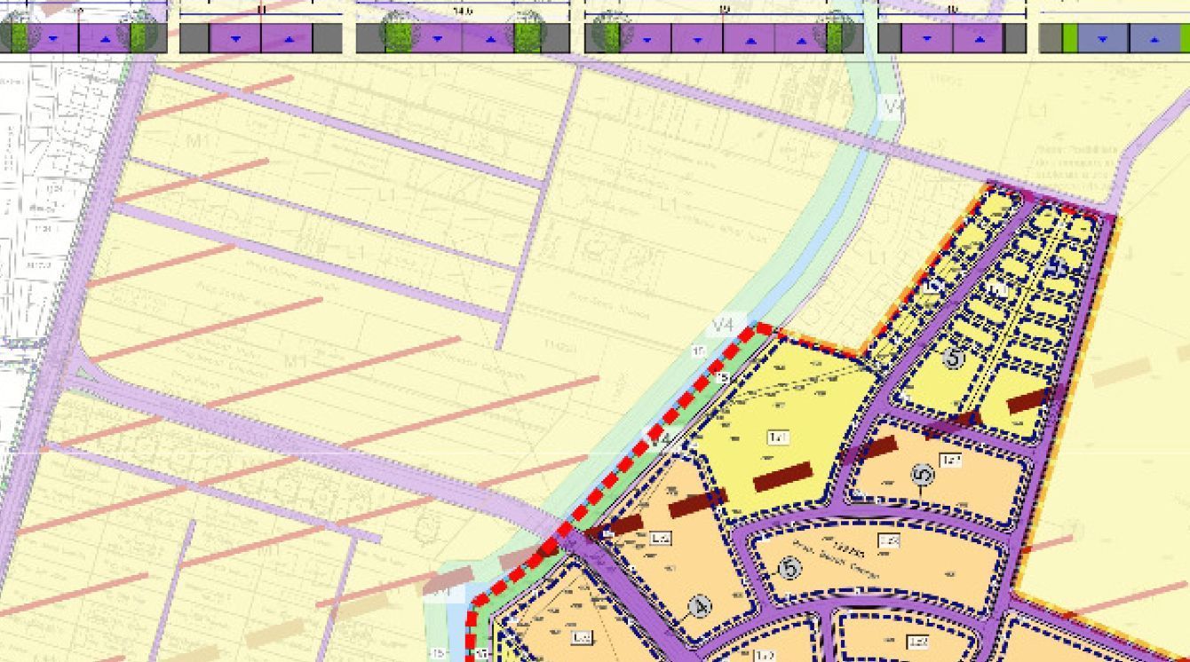Select circled 5 in the yellow small-lot block
This screenshot has width=1190, height=662.
click(x=954, y=359)
